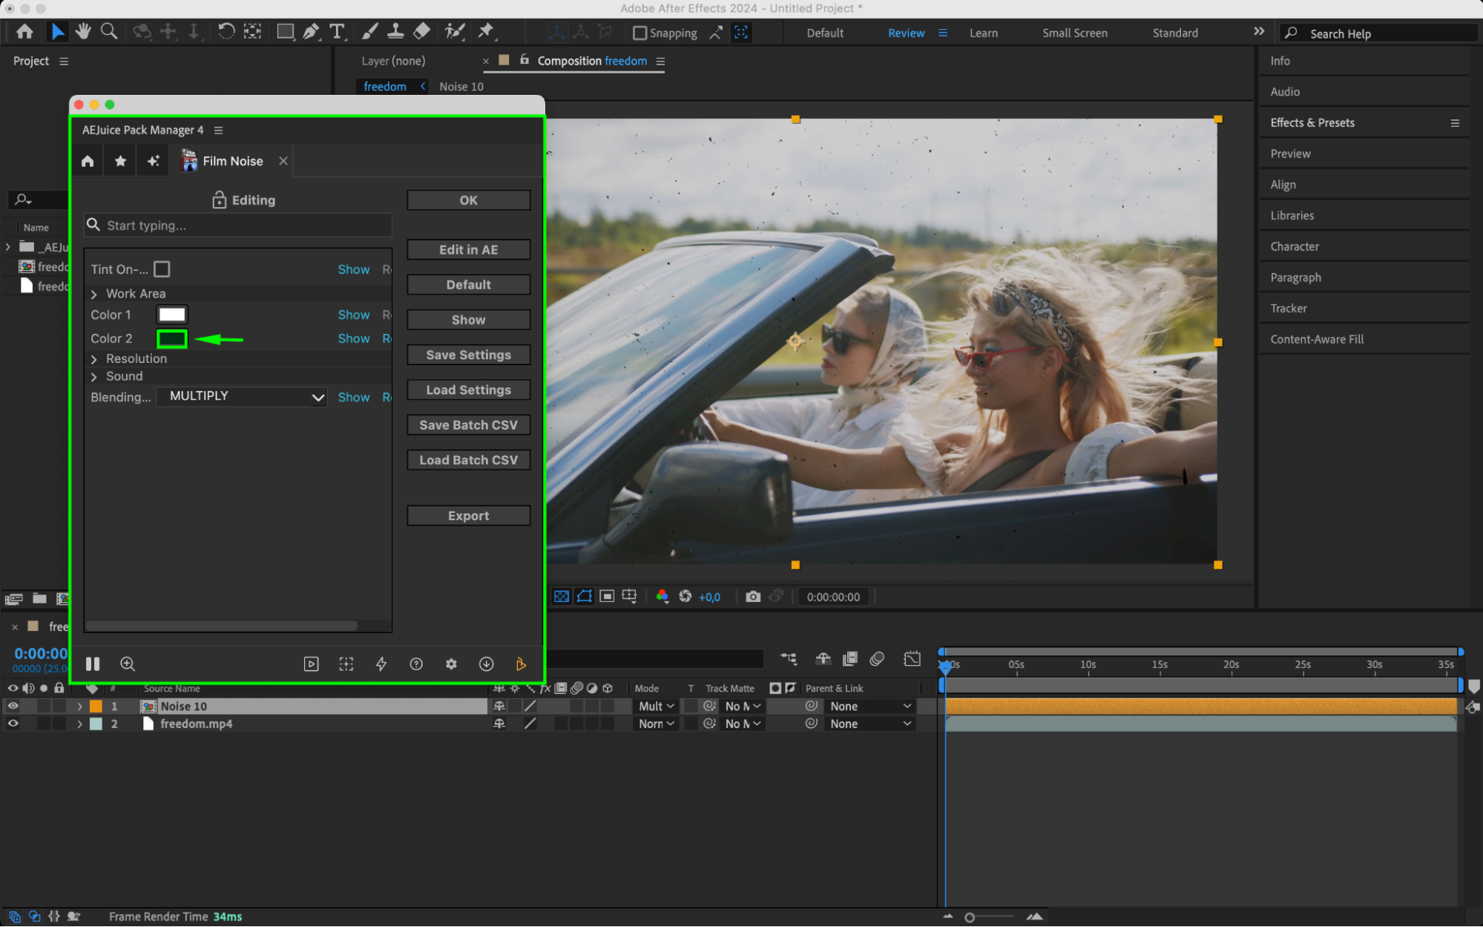Switch to the Review workspace
This screenshot has height=927, width=1483.
tap(905, 33)
